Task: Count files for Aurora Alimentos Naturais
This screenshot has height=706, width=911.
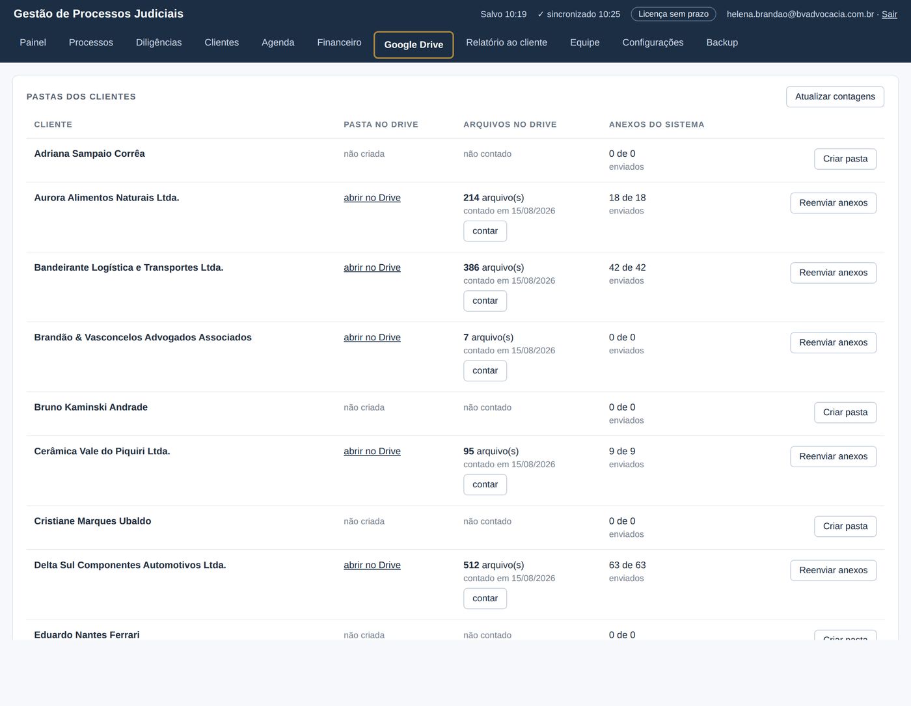Action: (485, 231)
